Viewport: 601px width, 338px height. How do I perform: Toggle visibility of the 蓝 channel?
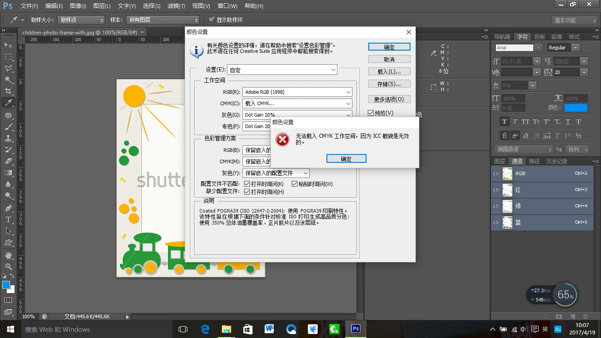click(x=496, y=222)
